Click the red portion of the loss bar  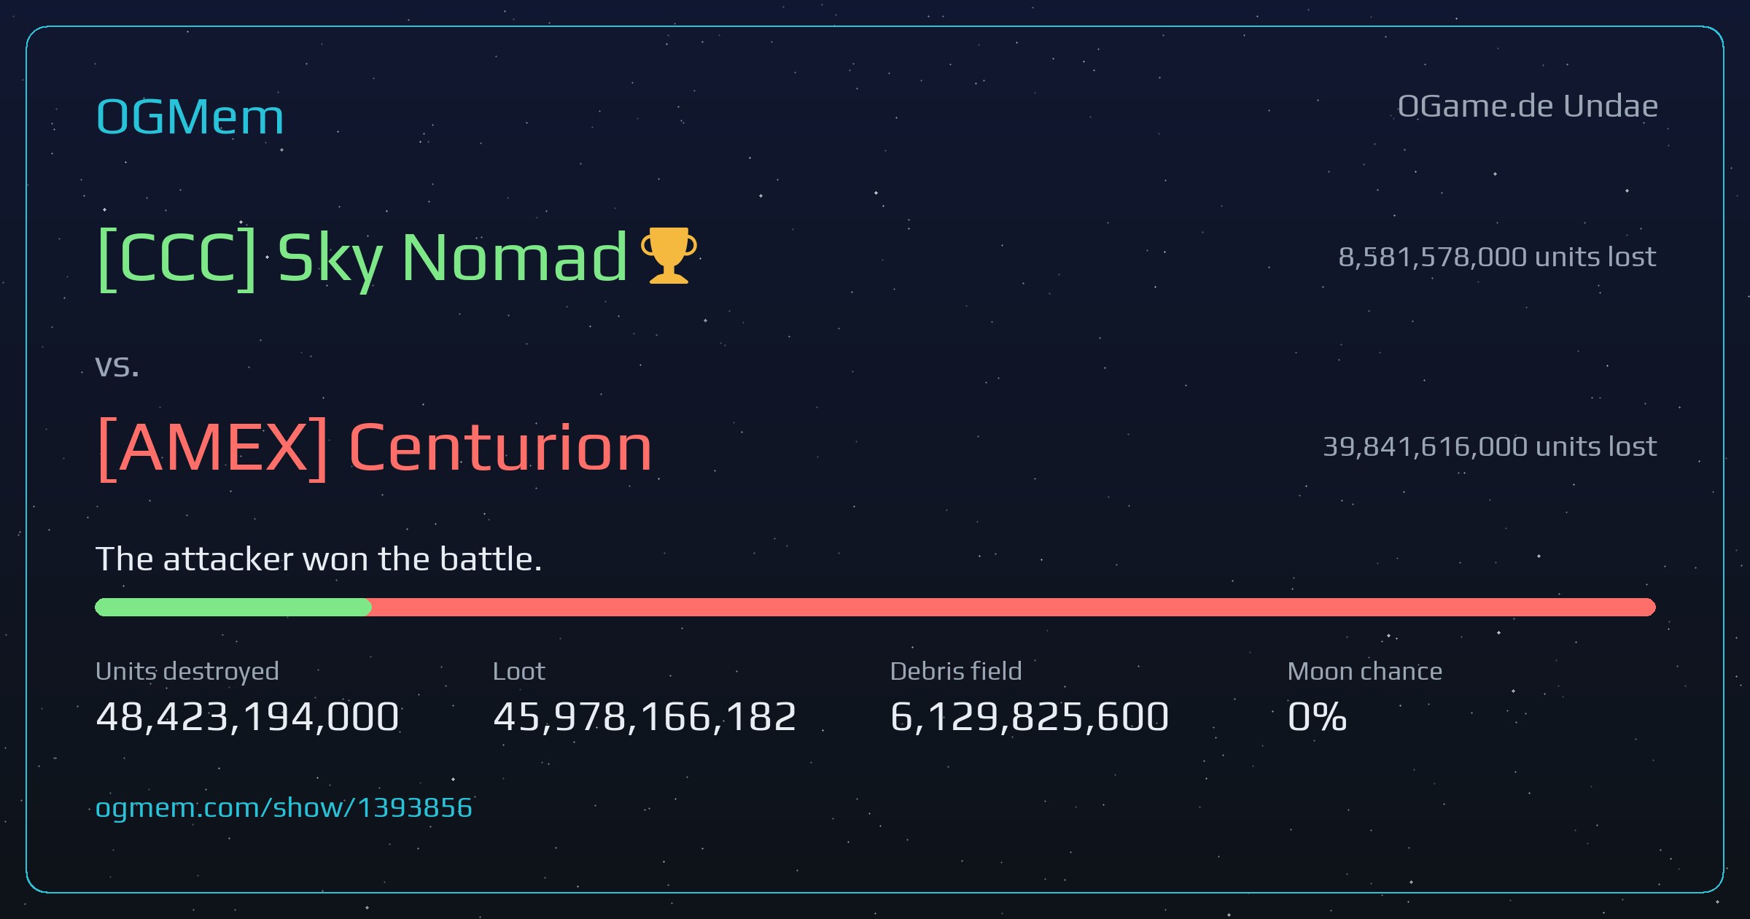coord(1014,607)
